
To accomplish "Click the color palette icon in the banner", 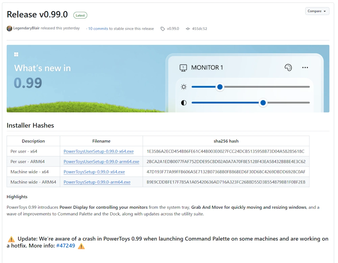I will point(288,68).
